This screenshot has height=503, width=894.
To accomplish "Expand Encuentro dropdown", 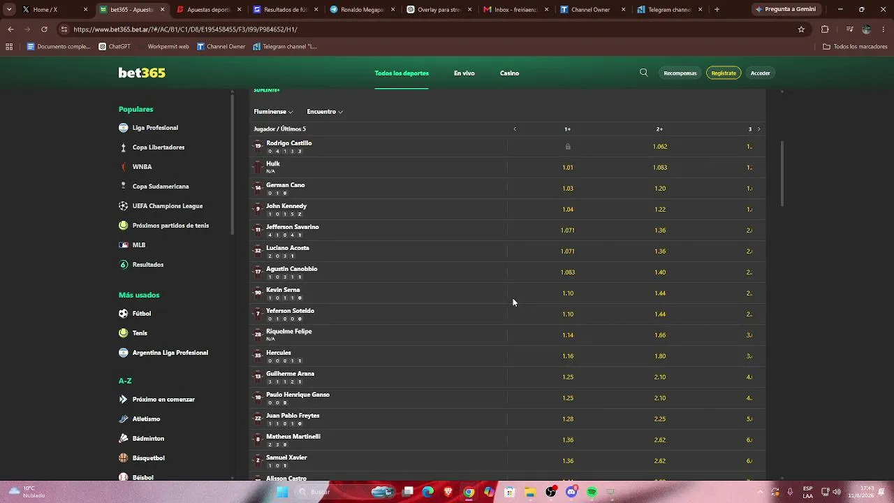I will coord(325,112).
